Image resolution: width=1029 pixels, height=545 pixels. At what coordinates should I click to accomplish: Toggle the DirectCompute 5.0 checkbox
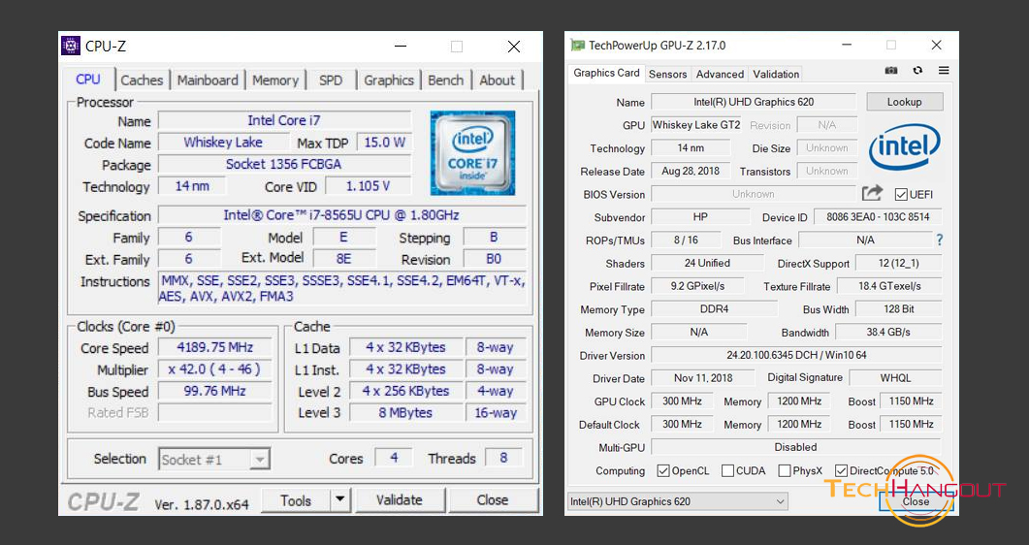pyautogui.click(x=841, y=471)
